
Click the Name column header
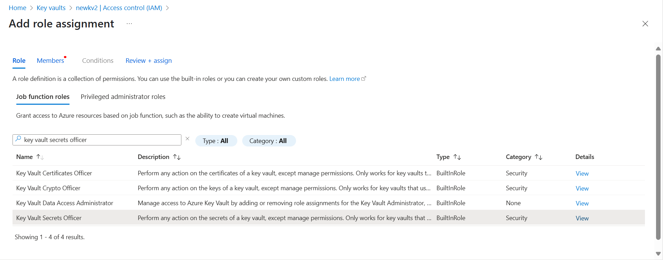pyautogui.click(x=24, y=157)
